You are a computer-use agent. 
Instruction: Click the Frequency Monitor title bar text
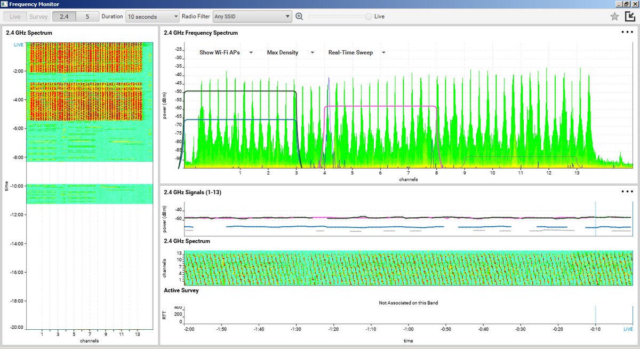tap(34, 4)
